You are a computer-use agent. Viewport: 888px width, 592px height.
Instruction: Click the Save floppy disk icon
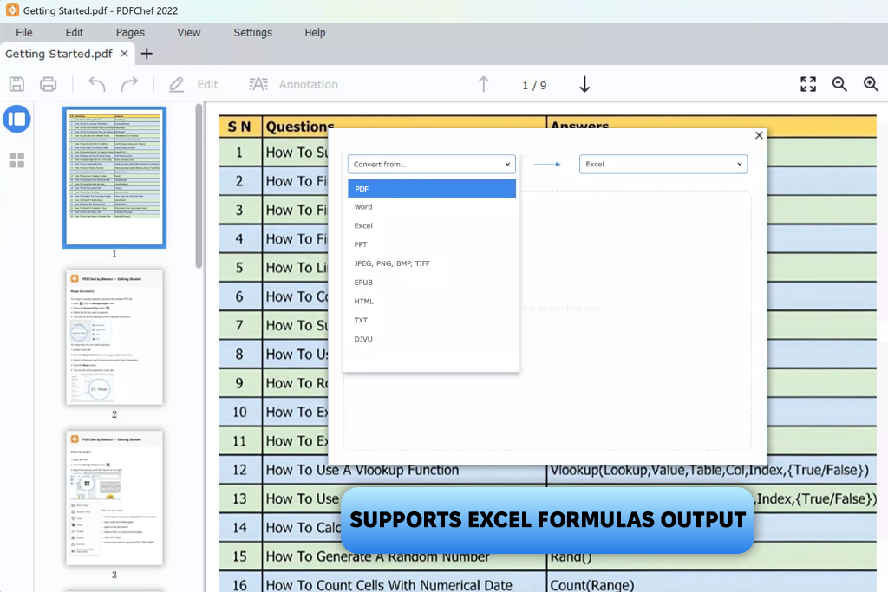(17, 84)
